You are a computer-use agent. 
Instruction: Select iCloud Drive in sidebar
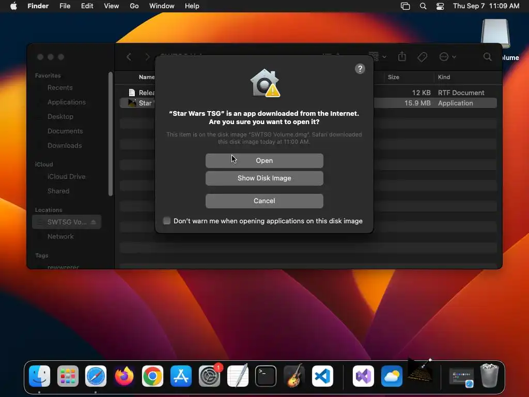67,177
